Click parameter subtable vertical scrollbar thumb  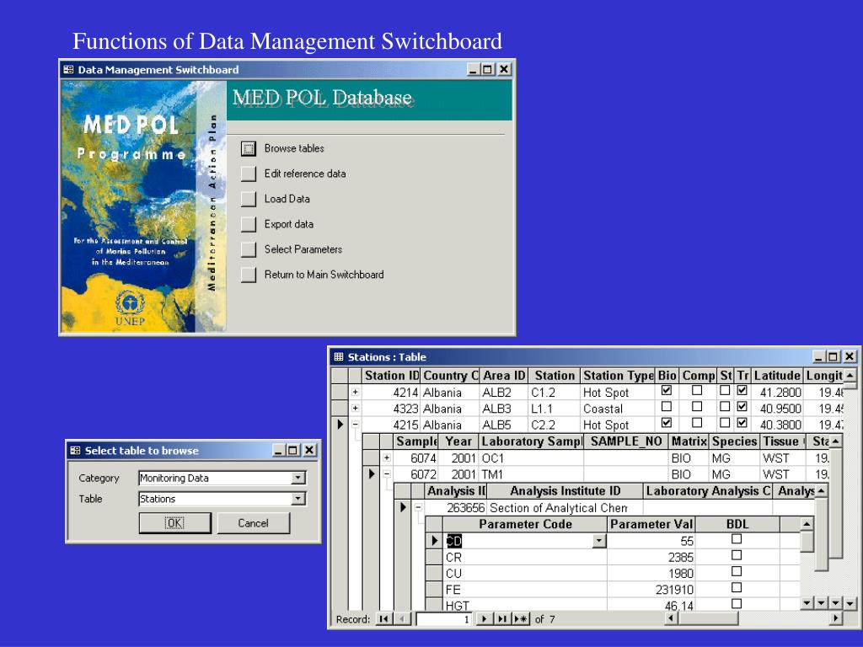(x=807, y=542)
